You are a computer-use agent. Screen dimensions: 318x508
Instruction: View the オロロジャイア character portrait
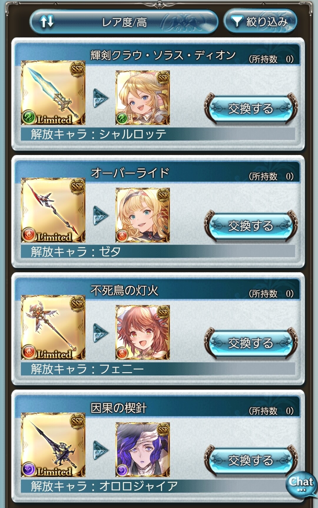point(143,449)
